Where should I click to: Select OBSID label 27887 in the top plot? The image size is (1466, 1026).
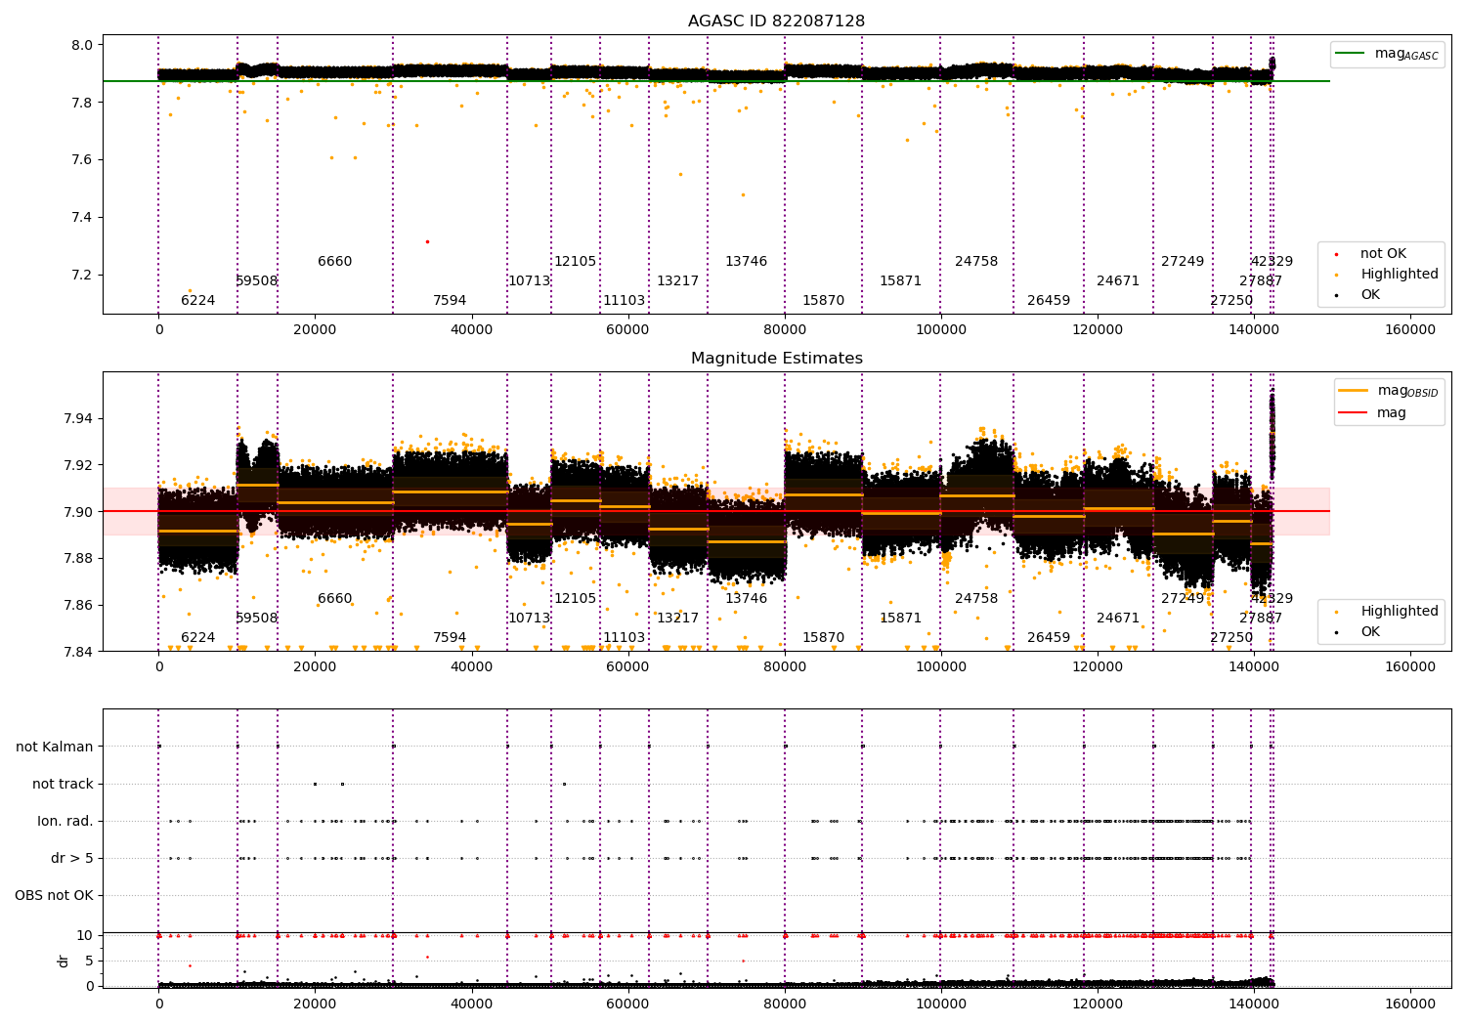point(1261,281)
